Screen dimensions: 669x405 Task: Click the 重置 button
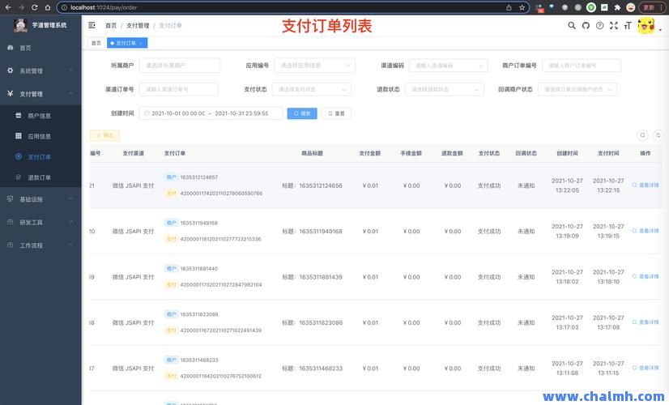click(336, 113)
